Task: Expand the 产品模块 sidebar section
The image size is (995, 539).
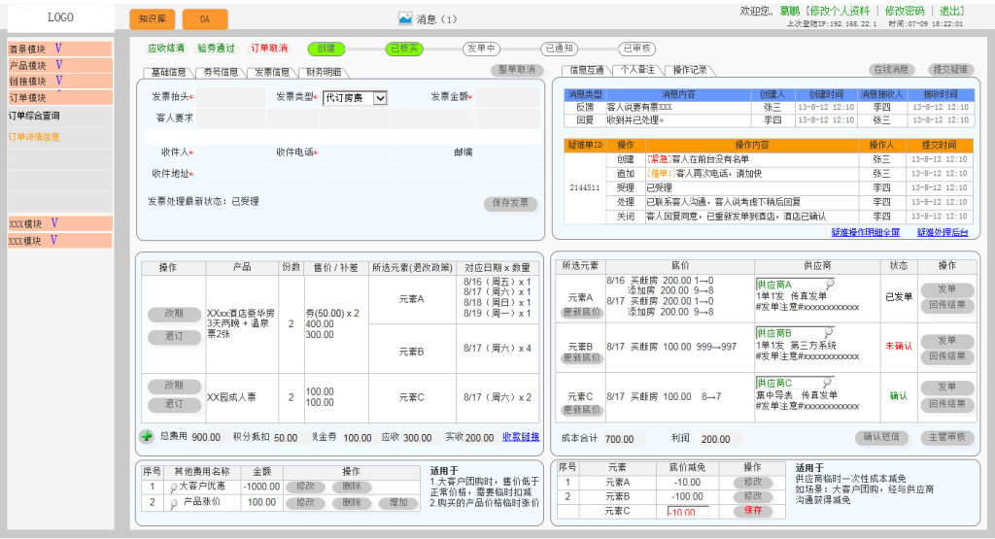Action: (x=58, y=65)
